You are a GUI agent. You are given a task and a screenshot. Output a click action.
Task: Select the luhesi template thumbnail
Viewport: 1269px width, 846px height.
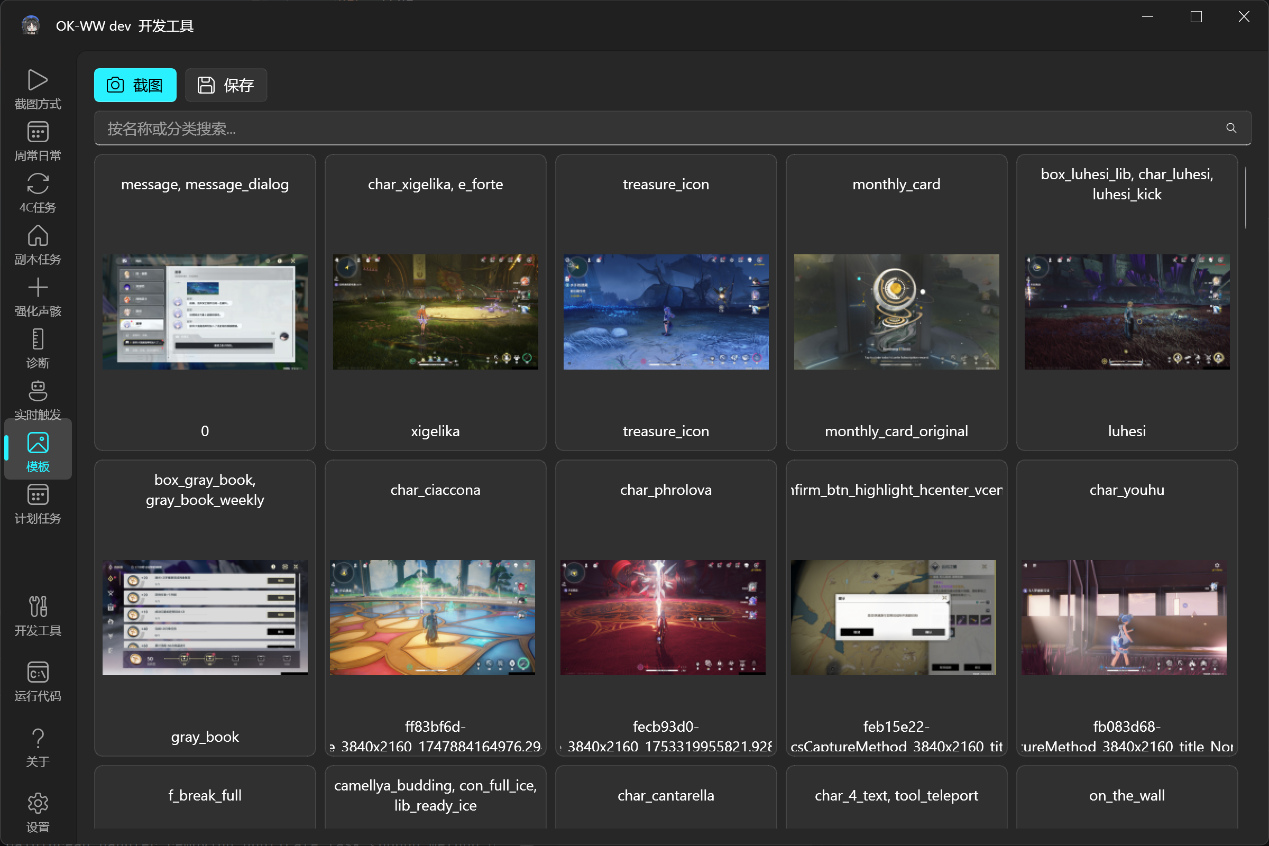(1127, 312)
